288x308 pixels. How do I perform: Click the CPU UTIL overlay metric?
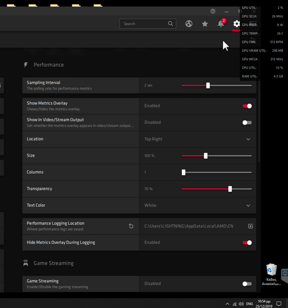click(x=262, y=68)
